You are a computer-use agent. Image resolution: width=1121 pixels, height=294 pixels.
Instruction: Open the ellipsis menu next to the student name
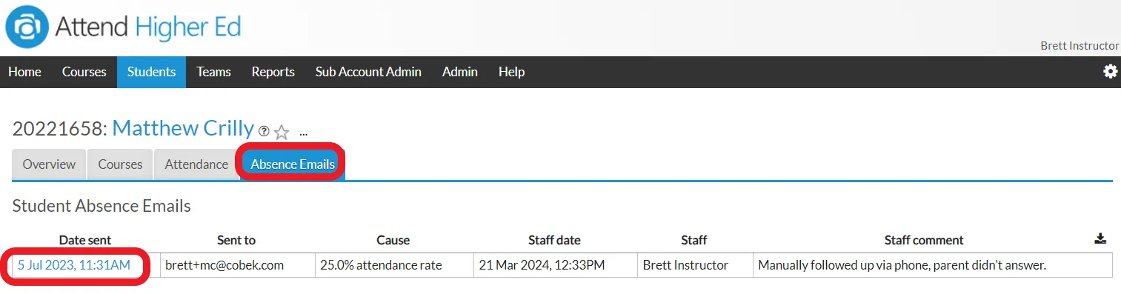click(303, 134)
